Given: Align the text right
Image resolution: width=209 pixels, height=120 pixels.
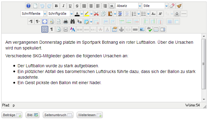Looking at the screenshot, I should pos(105,6).
